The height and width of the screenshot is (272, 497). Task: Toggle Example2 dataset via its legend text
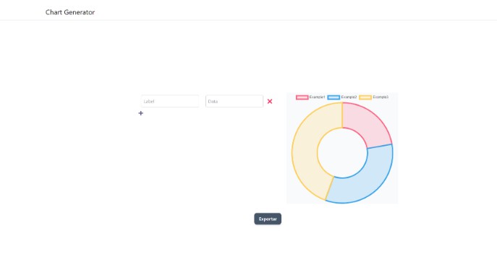[349, 97]
